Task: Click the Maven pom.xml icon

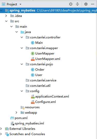Action: 12,118
